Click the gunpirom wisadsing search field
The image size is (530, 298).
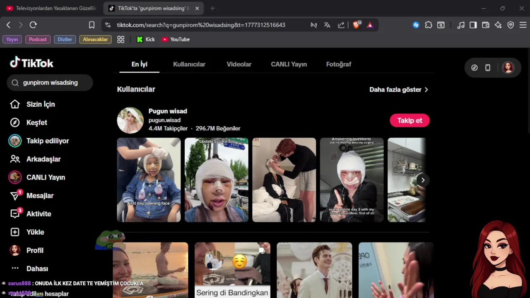tap(50, 83)
